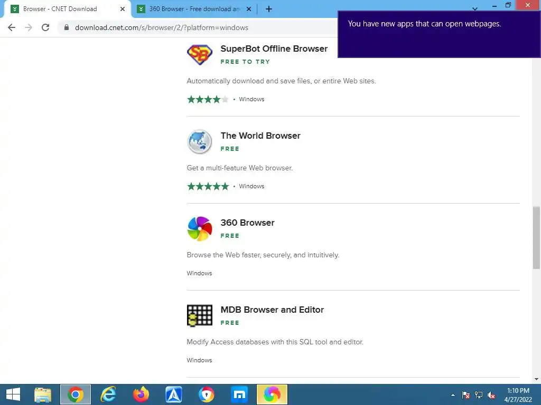Click SuperBot's four-star rating

coord(208,99)
